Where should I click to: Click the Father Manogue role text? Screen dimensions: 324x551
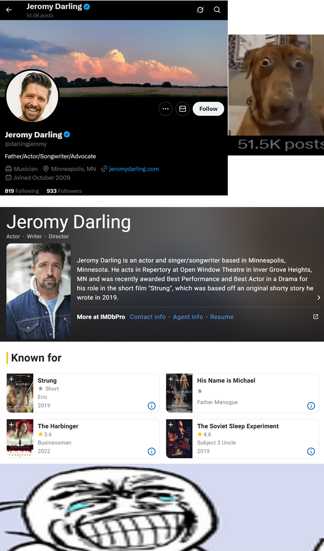click(x=217, y=402)
